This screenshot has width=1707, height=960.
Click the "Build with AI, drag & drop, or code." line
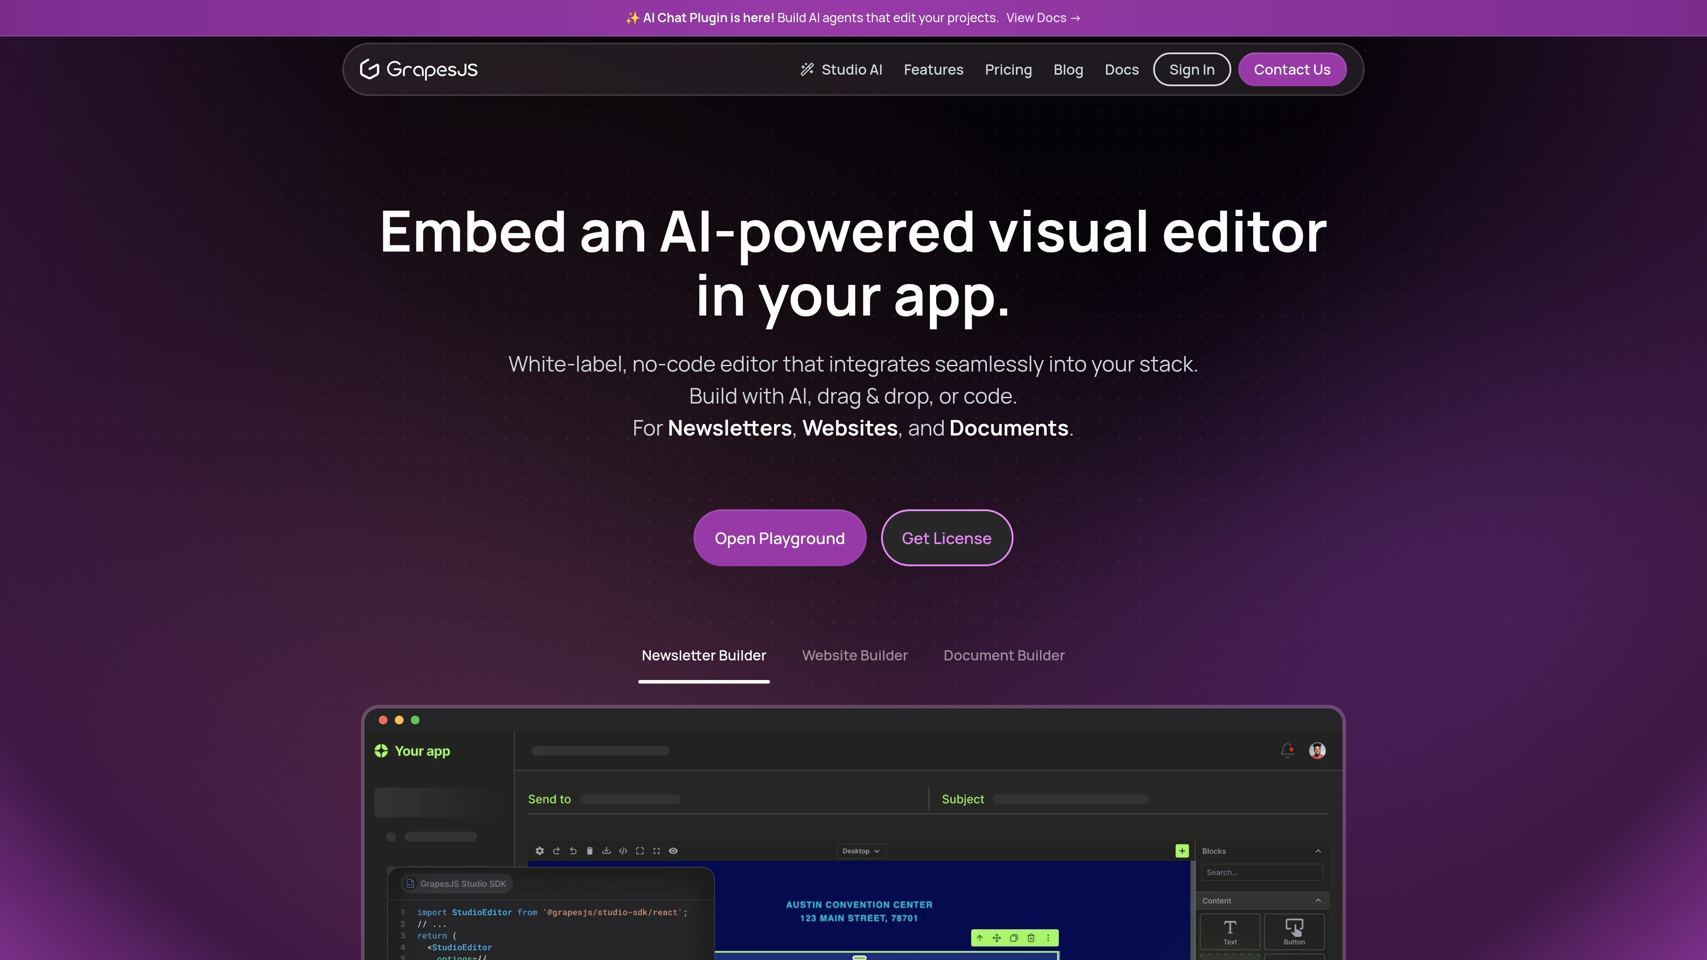pos(853,396)
